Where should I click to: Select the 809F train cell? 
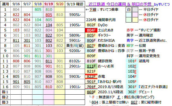[x=91, y=56]
